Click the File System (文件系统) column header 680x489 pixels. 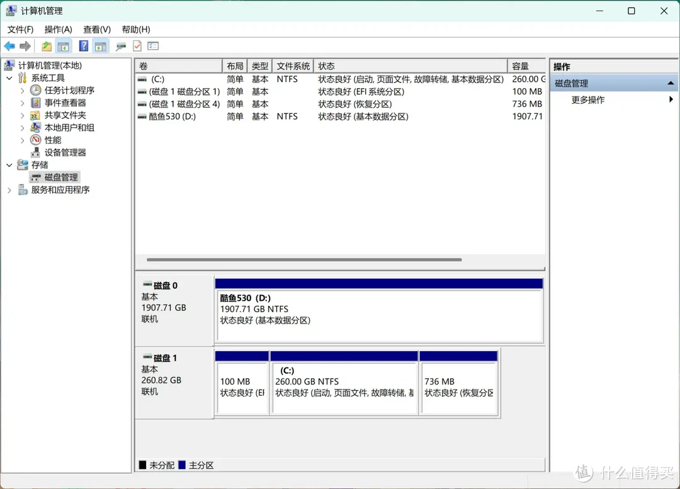293,66
